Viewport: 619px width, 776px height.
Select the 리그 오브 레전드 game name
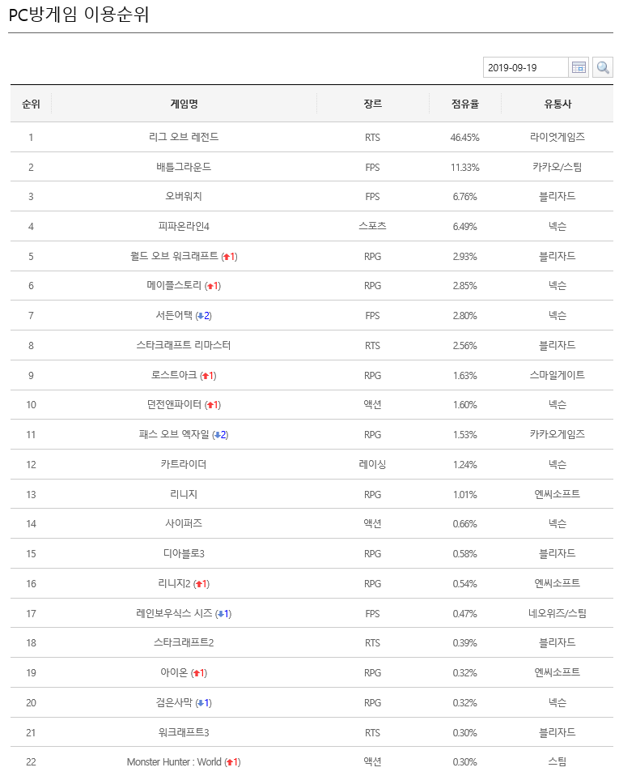(184, 137)
